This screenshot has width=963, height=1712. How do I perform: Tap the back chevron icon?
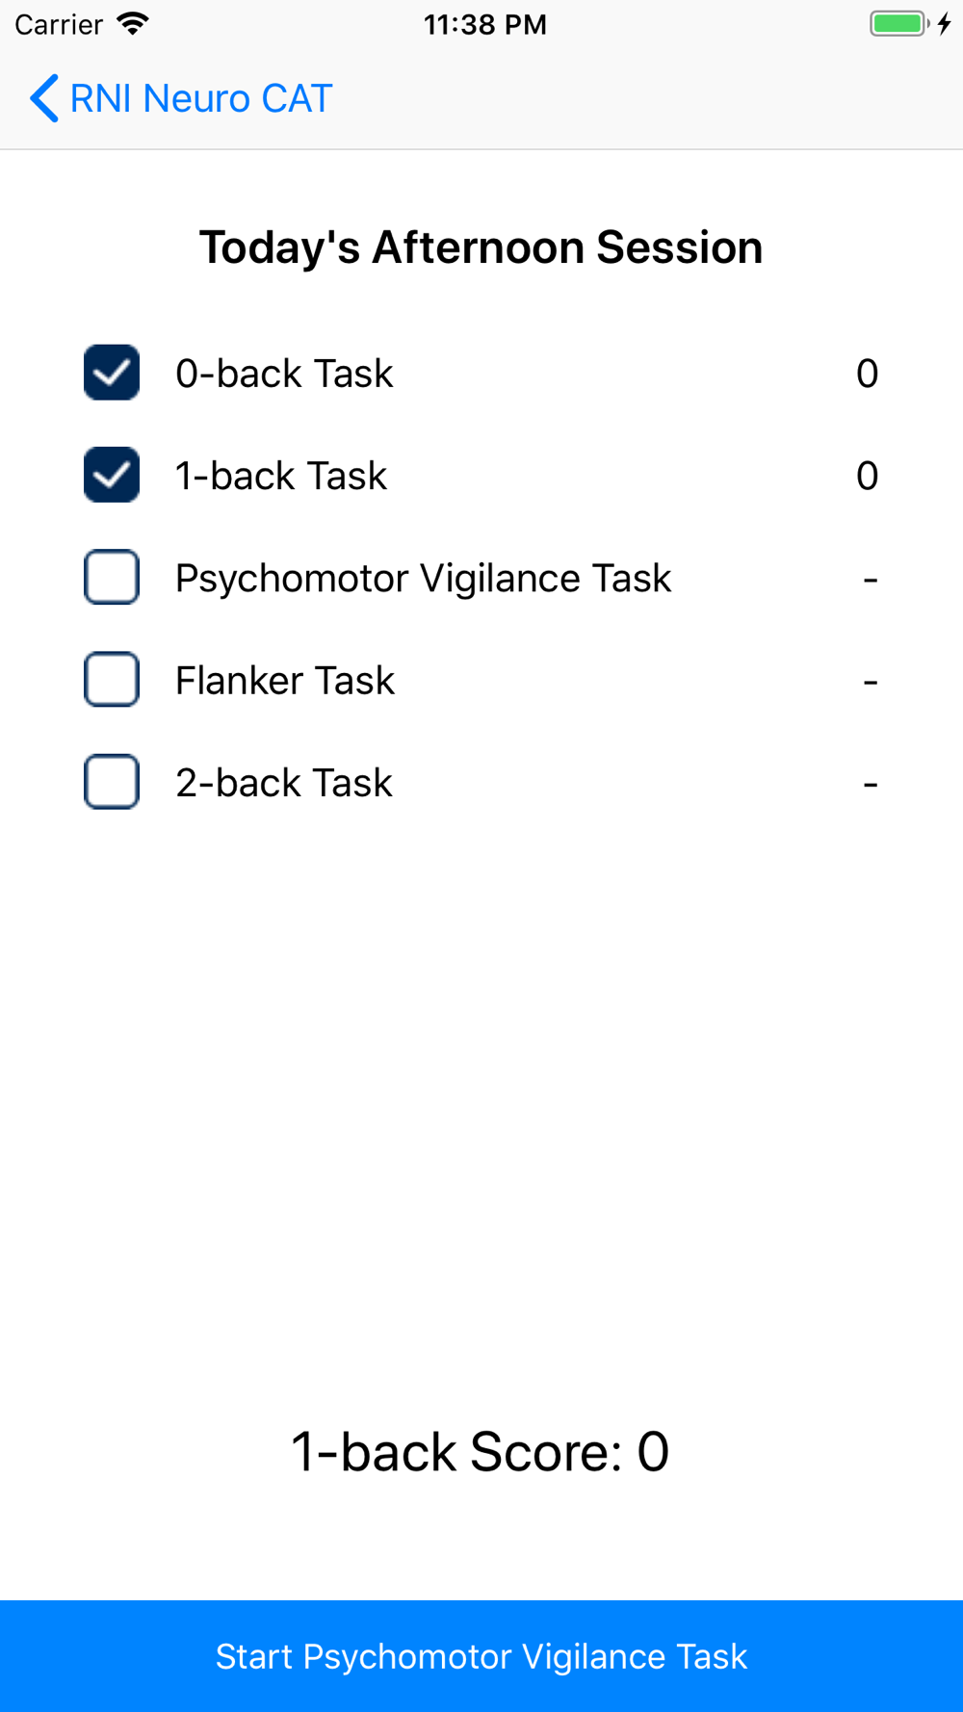[x=44, y=98]
